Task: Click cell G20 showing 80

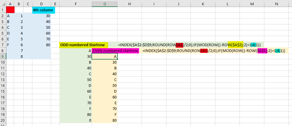Action: (104, 120)
